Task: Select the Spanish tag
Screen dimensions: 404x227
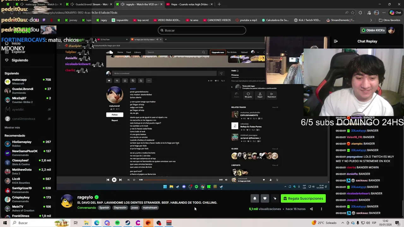Action: (104, 208)
